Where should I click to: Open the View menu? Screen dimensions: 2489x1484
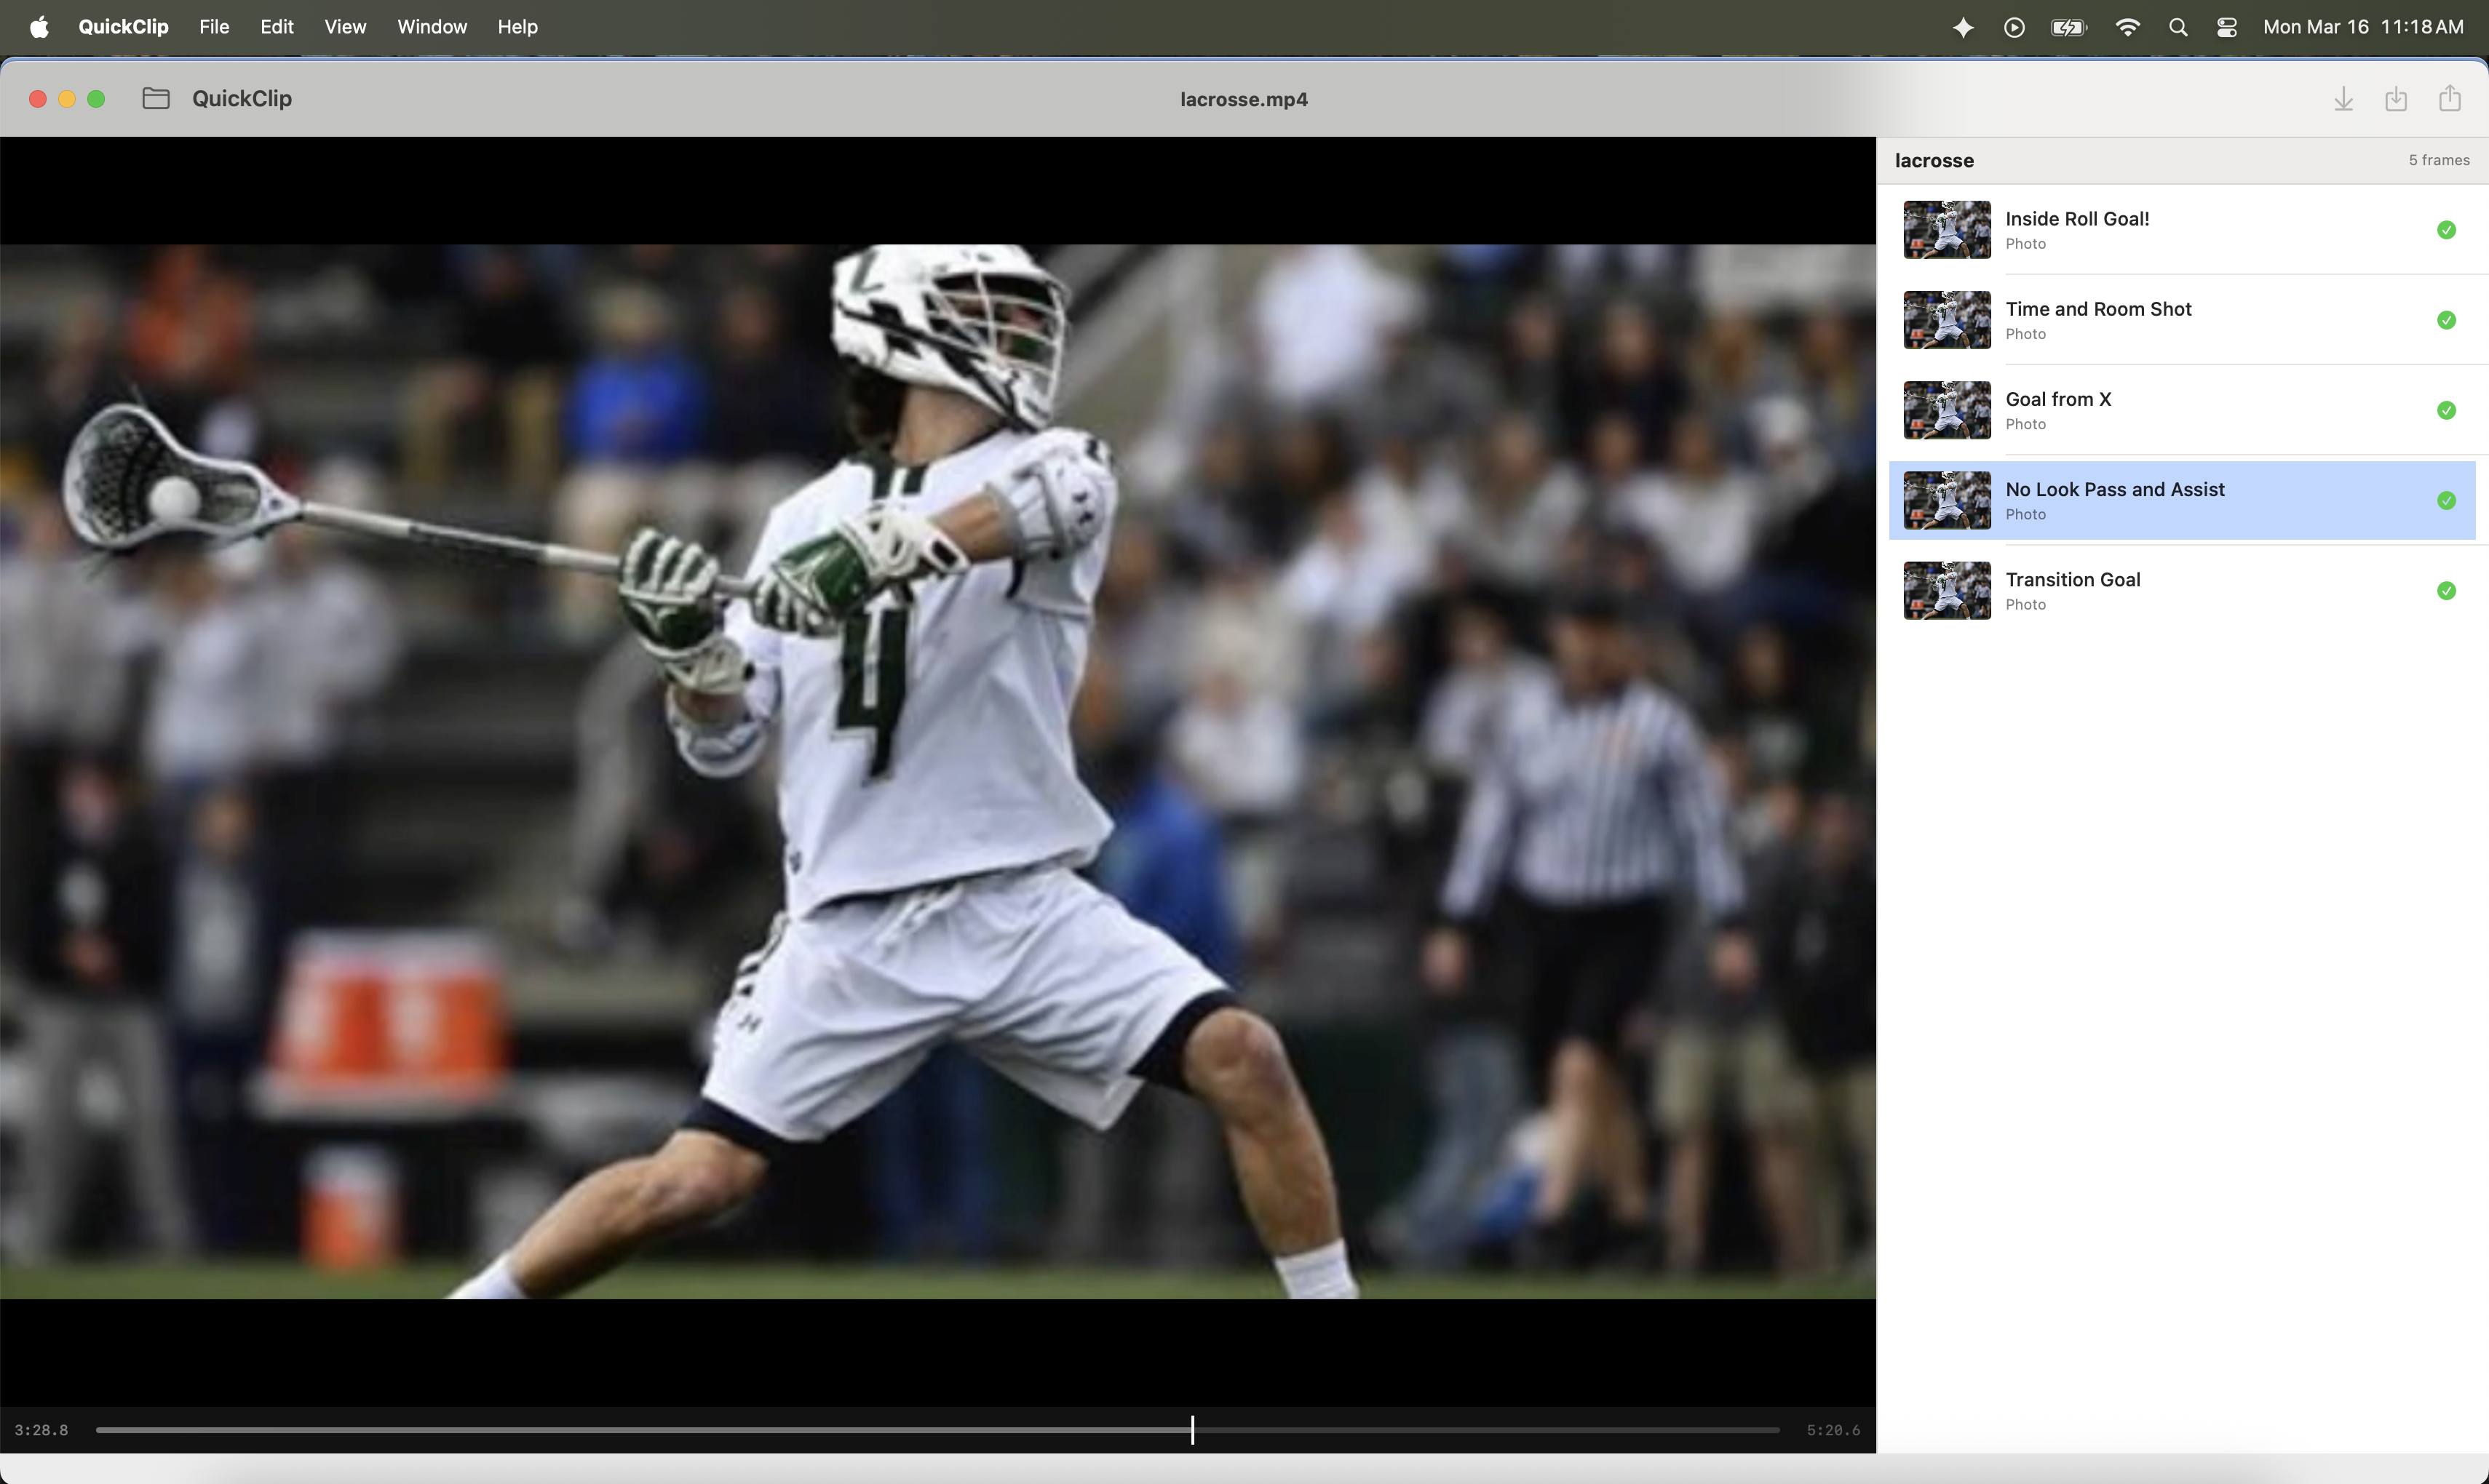(x=344, y=27)
